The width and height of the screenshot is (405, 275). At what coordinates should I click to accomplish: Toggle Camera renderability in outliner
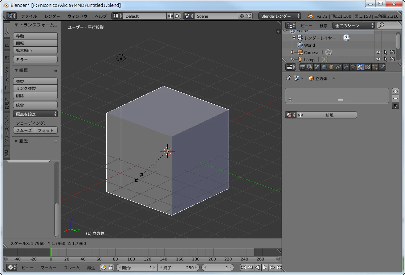tap(392, 53)
